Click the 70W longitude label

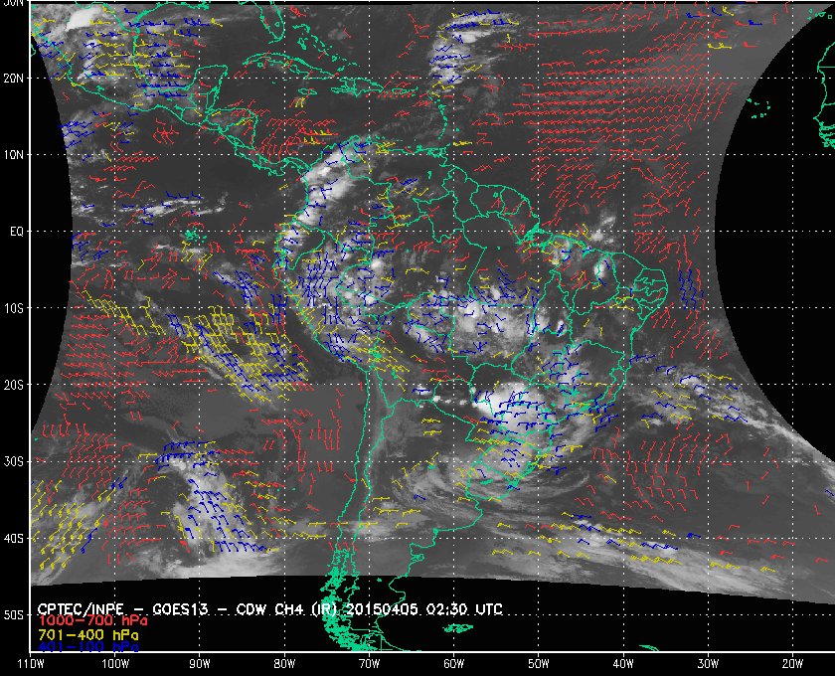pyautogui.click(x=369, y=664)
